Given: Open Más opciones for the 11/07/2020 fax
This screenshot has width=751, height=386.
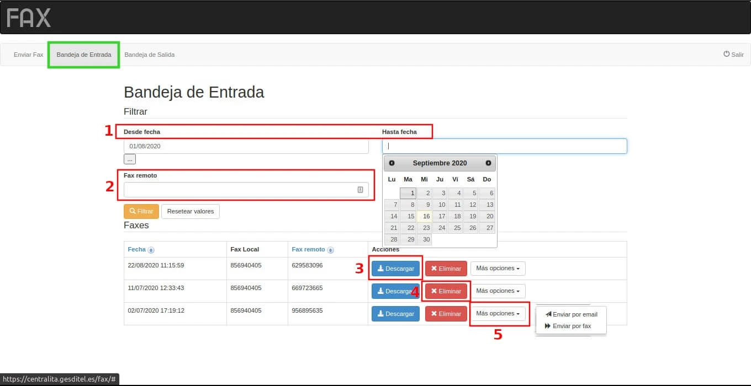Looking at the screenshot, I should (498, 291).
